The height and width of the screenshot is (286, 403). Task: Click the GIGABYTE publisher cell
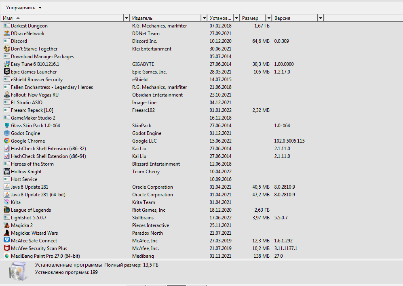[143, 64]
